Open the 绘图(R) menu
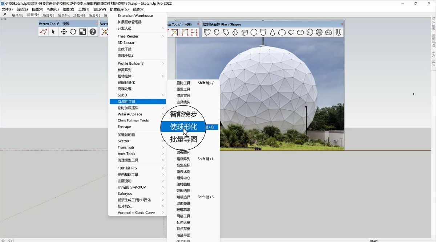This screenshot has height=242, width=436. pos(68,9)
